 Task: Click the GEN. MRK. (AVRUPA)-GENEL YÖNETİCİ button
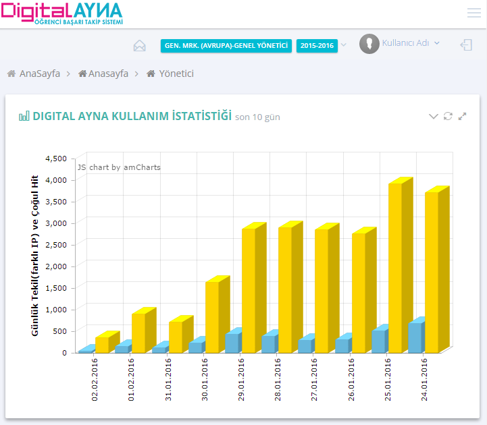coord(226,46)
